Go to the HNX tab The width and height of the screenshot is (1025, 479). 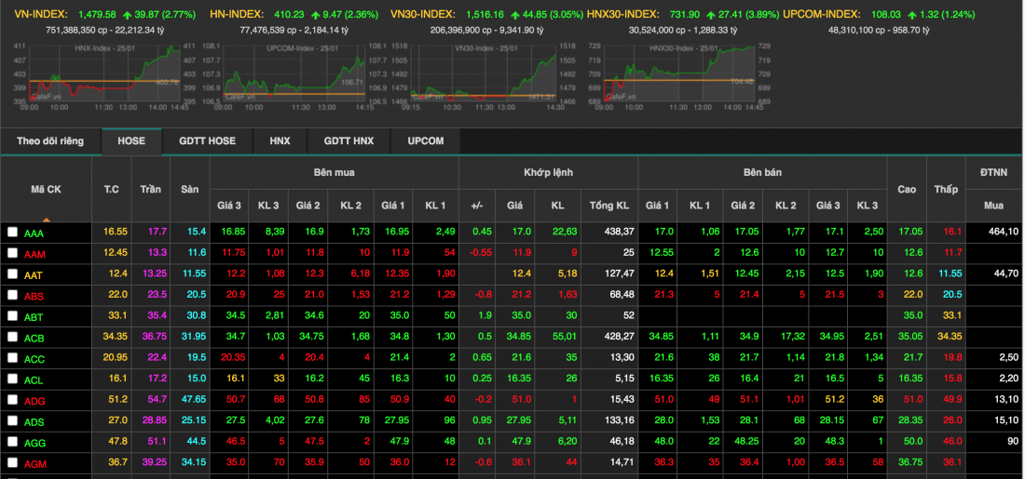point(280,141)
